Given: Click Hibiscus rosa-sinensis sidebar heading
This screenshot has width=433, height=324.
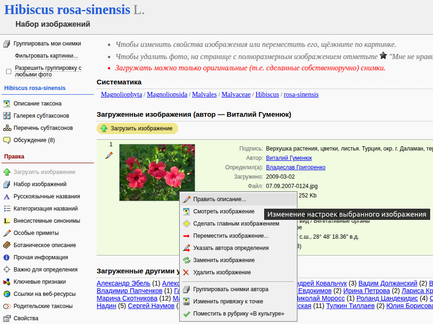Looking at the screenshot, I should click(x=35, y=88).
